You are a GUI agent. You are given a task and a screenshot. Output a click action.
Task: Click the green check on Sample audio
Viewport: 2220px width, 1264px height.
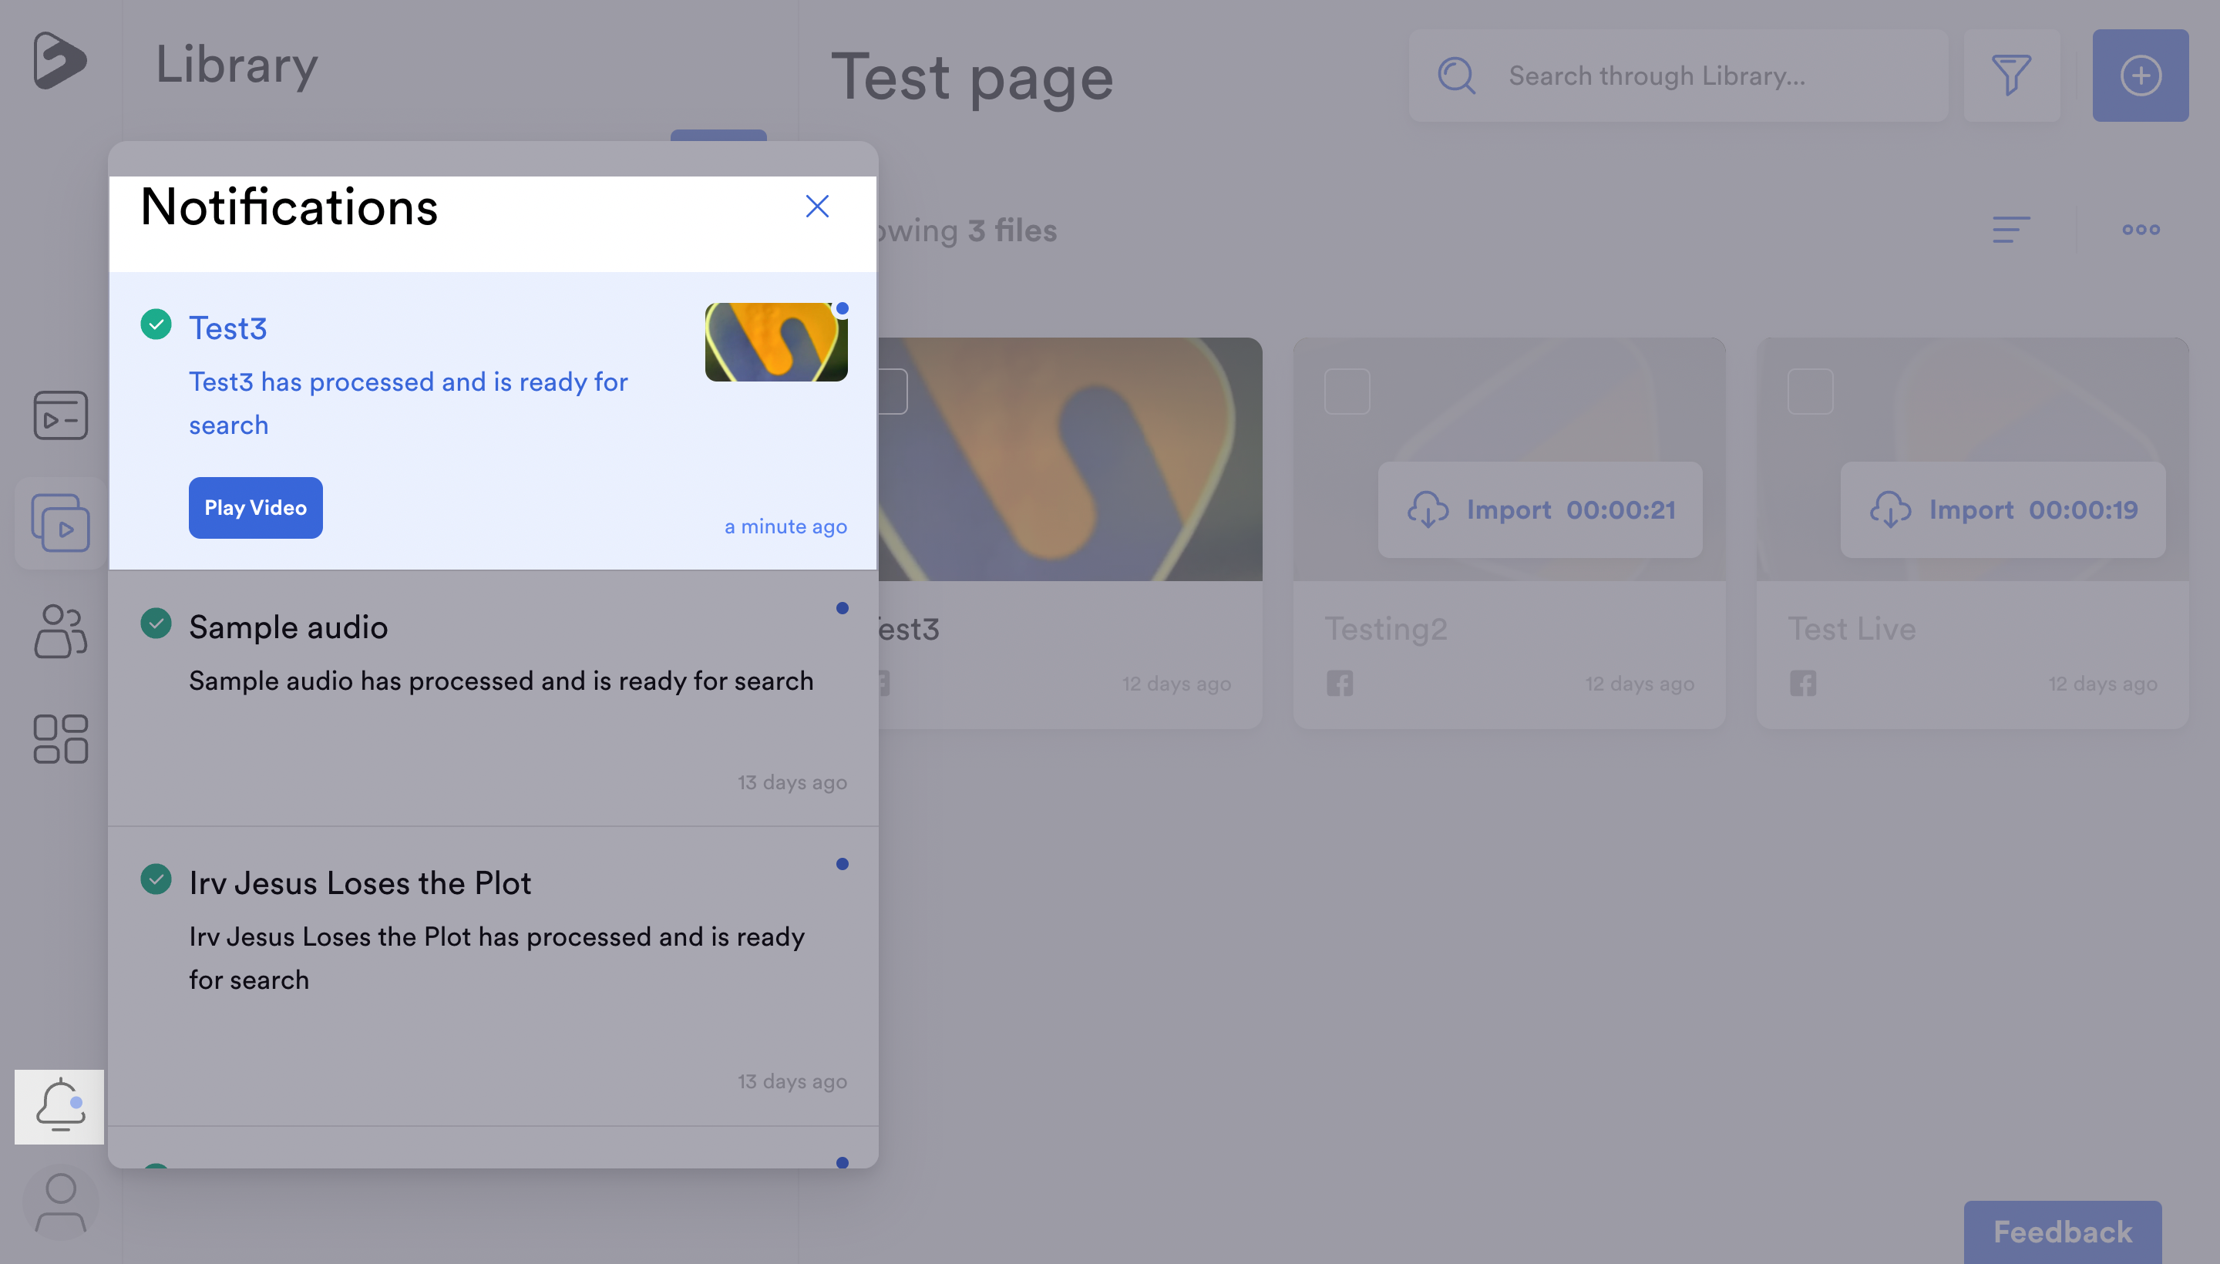tap(156, 624)
